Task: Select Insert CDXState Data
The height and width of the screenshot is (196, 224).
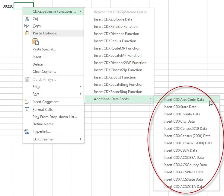Action: pos(187,107)
